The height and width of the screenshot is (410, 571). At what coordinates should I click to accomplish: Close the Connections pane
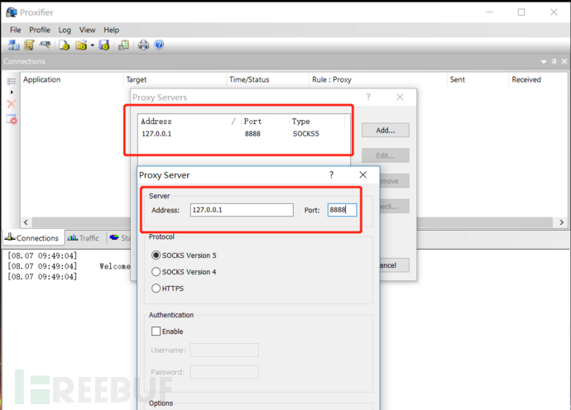click(x=564, y=61)
